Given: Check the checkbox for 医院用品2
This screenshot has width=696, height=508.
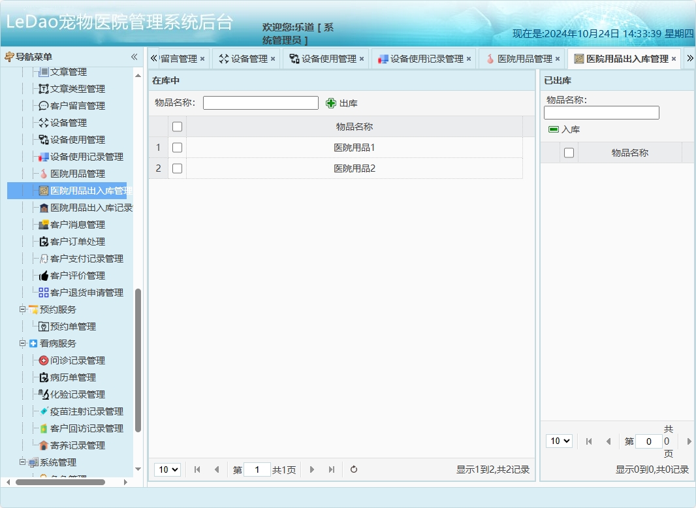Looking at the screenshot, I should click(x=176, y=168).
